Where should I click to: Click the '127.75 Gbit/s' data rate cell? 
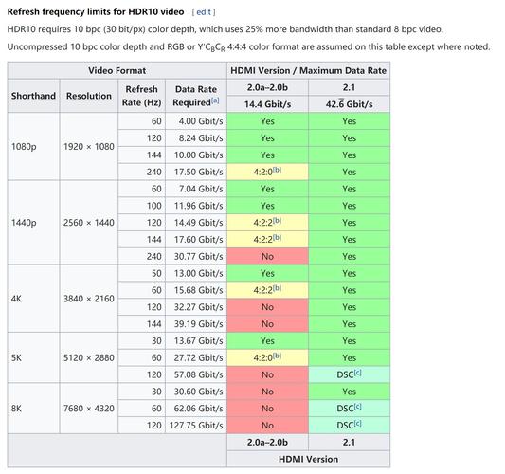(x=196, y=426)
